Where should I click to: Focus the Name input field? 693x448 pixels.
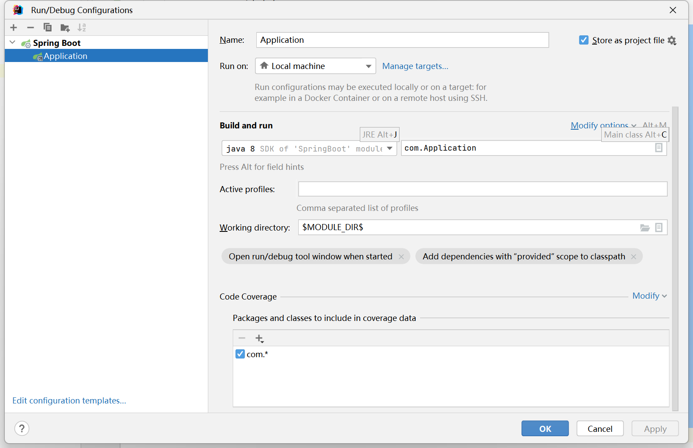point(402,40)
